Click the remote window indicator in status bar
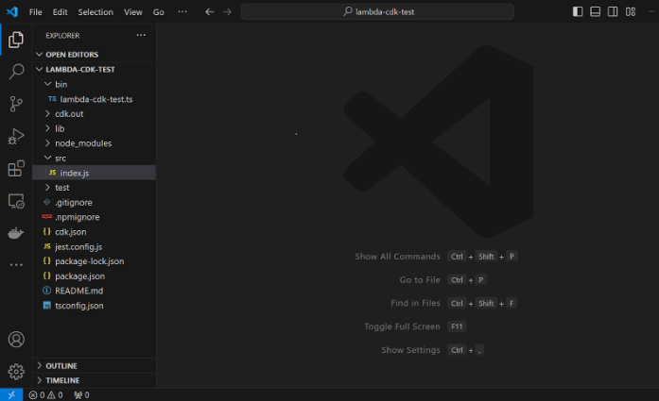 pos(11,394)
